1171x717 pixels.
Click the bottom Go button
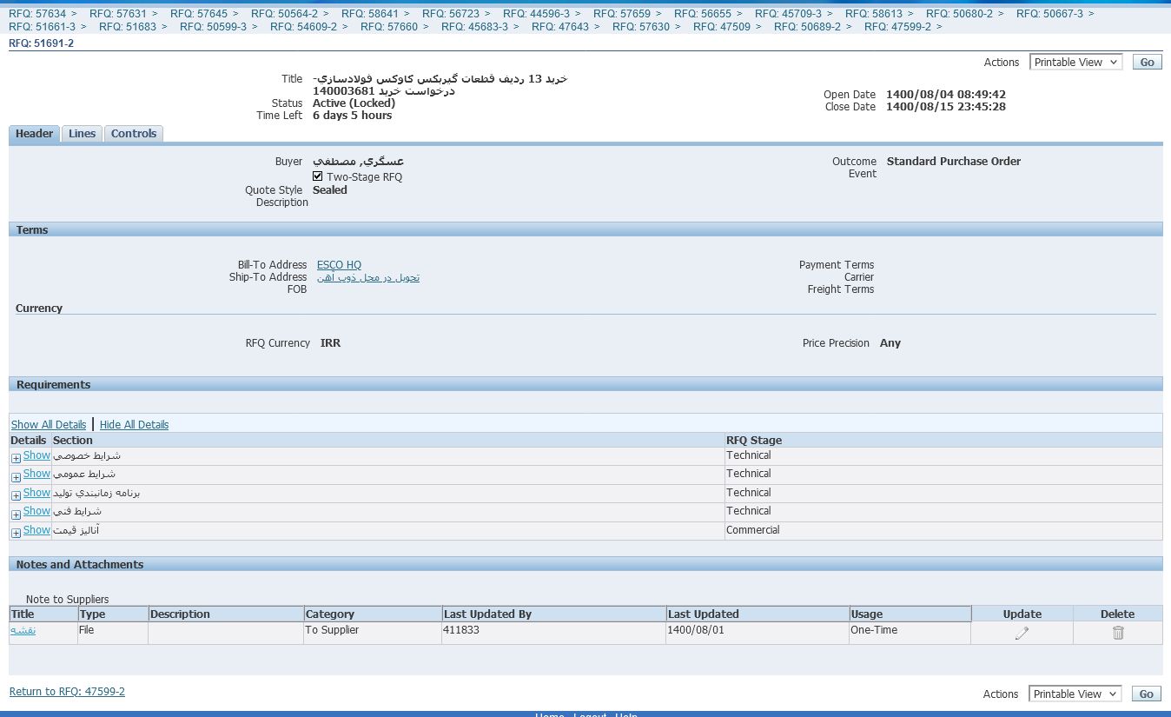point(1147,694)
